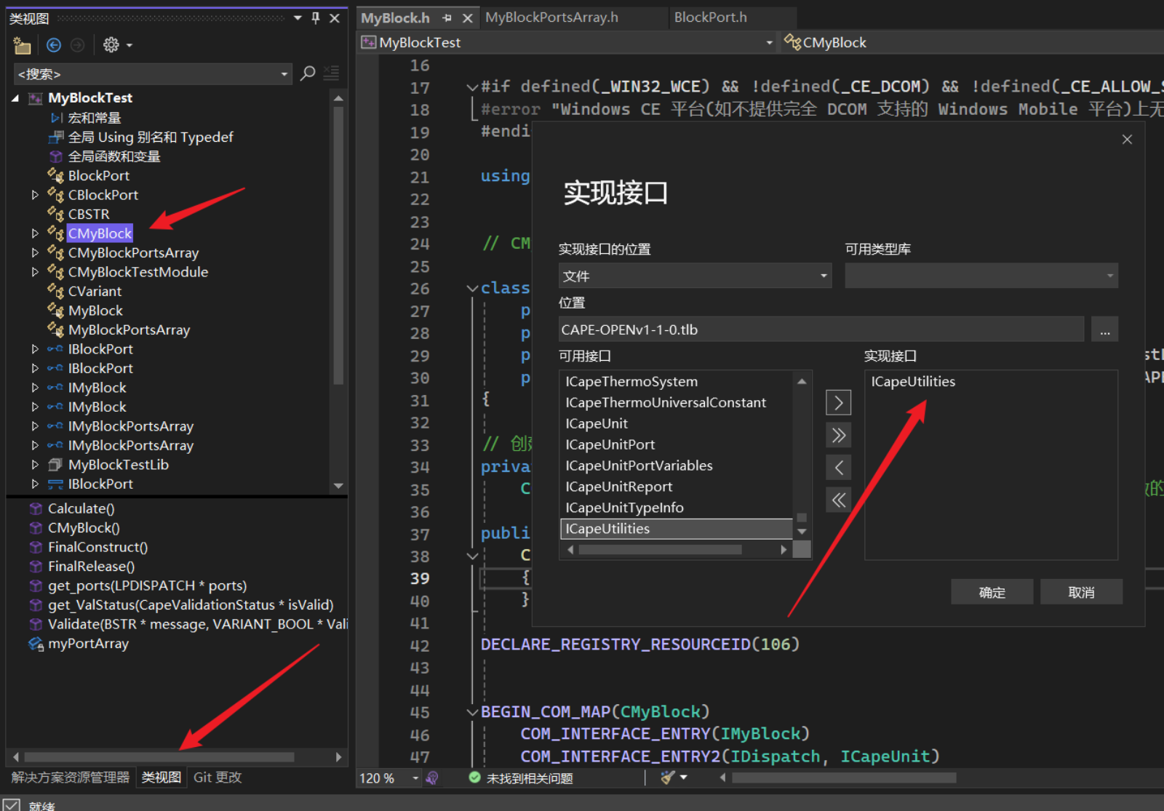Viewport: 1164px width, 811px height.
Task: Select the BlockPort class item
Action: click(x=99, y=175)
